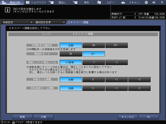
Task: Confirm settings with the OK button
Action: point(149,117)
